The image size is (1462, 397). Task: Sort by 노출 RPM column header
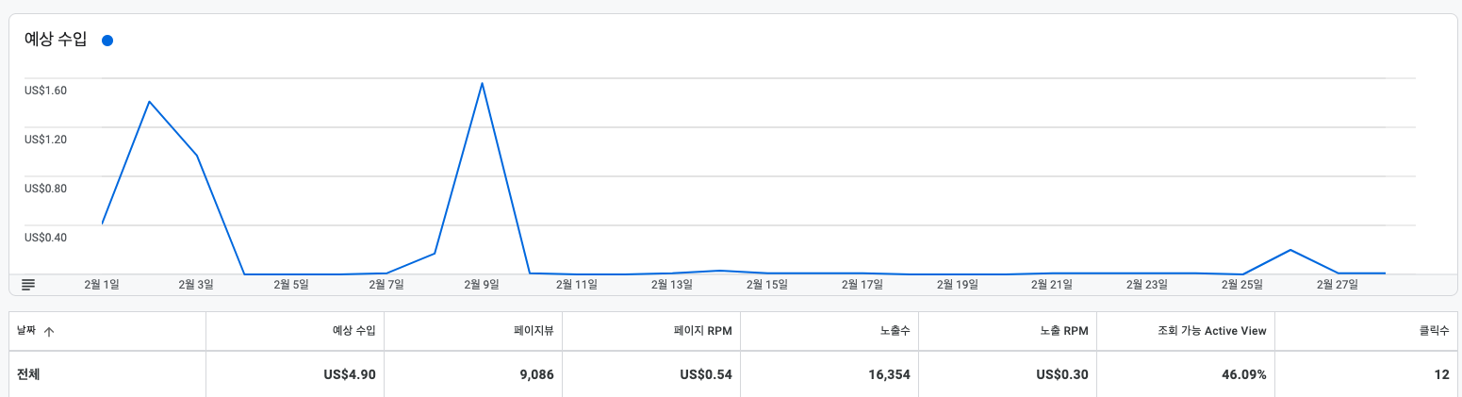coord(1062,331)
